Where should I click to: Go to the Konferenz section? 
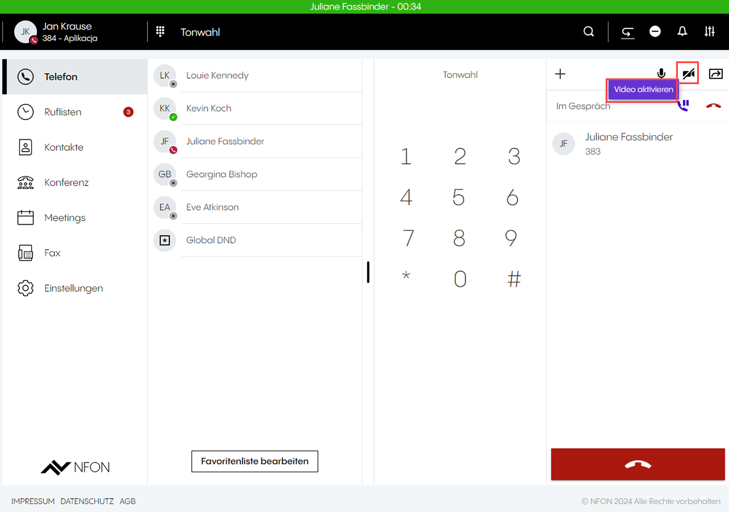point(66,182)
